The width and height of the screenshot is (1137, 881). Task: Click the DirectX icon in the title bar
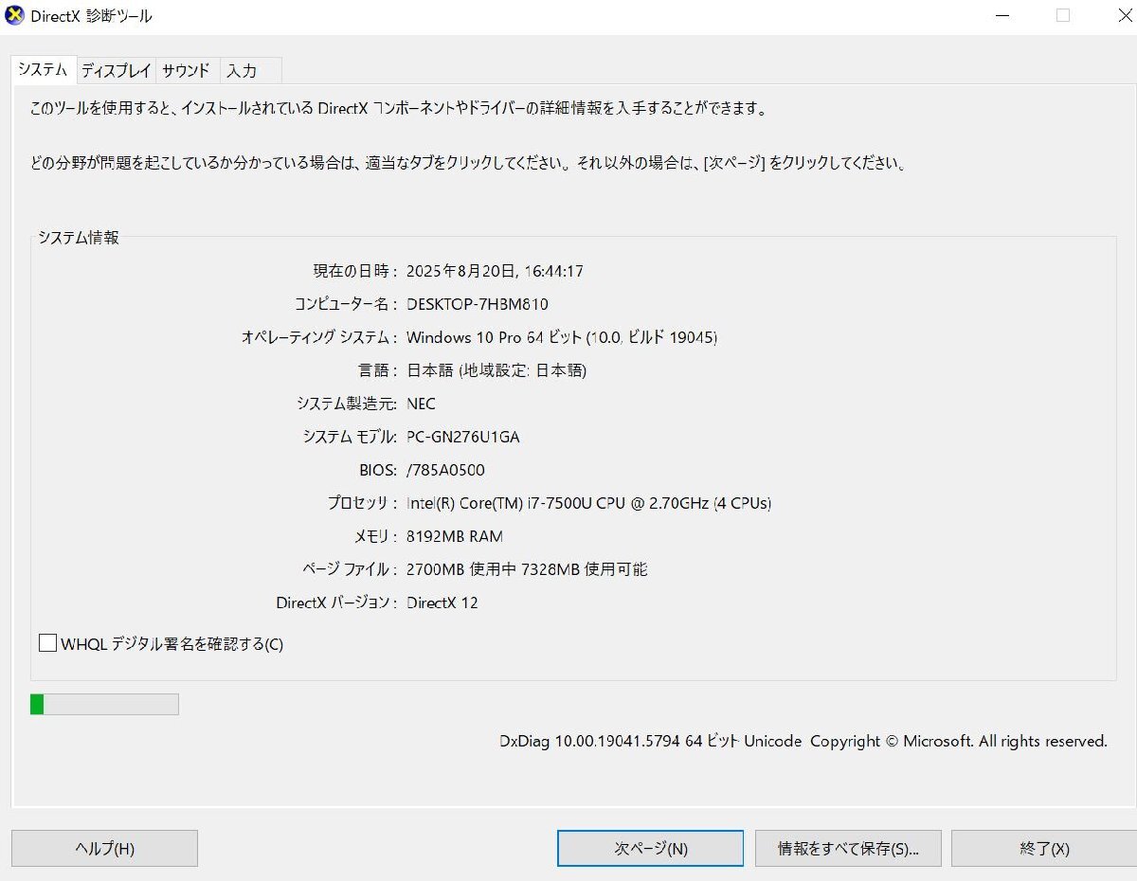tap(12, 15)
